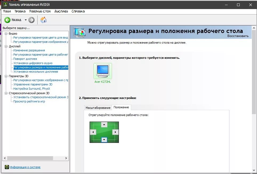The width and height of the screenshot is (257, 174).
Task: Click the NVIDIA app icon in title bar
Action: [x=5, y=5]
